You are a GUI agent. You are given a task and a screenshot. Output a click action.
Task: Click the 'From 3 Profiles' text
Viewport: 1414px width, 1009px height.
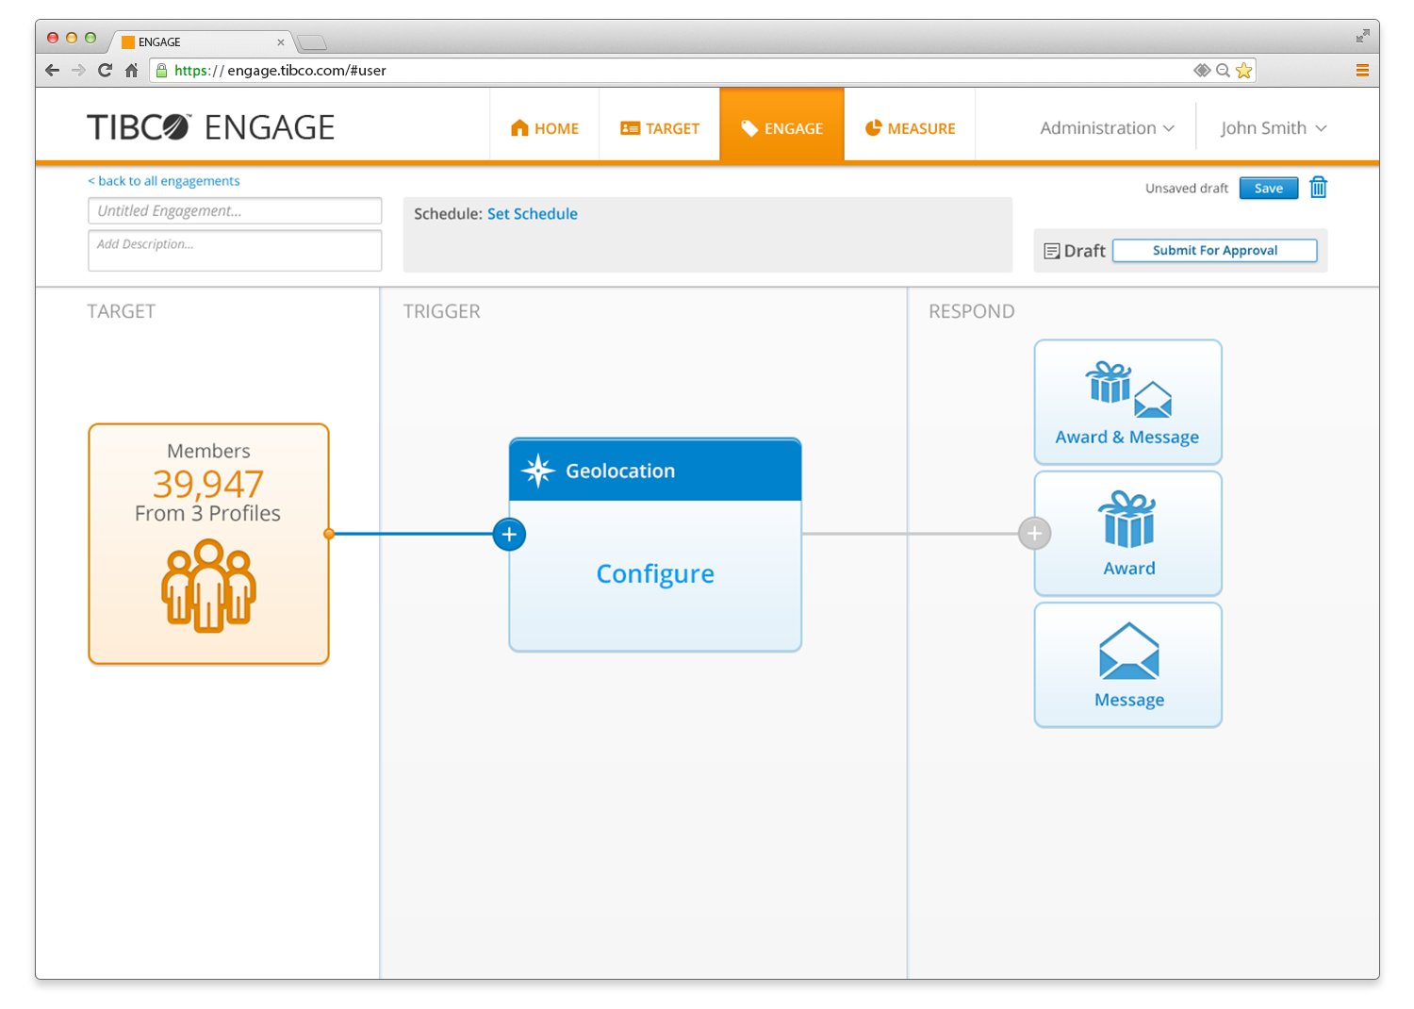pyautogui.click(x=208, y=514)
